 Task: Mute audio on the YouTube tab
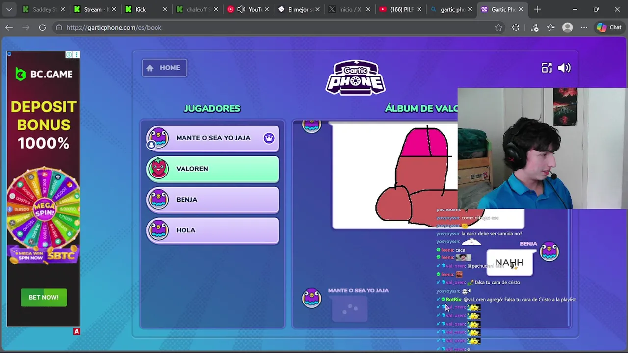pyautogui.click(x=241, y=9)
